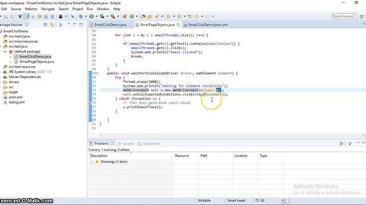The height and width of the screenshot is (205, 366).
Task: Expand the GmailPageObjects.java tree node
Action: (10, 62)
